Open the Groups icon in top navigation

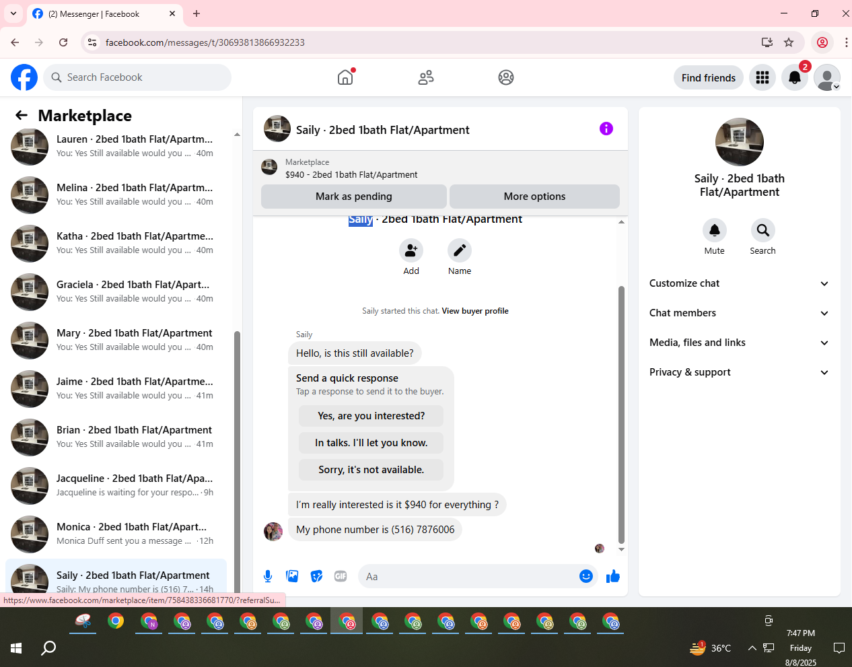(506, 77)
